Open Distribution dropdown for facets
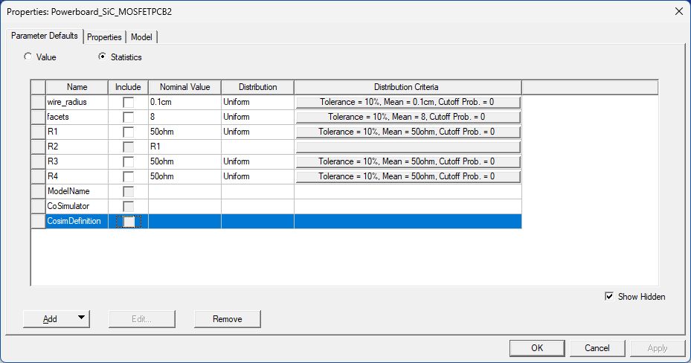Screen dimensions: 691x363 [258, 118]
